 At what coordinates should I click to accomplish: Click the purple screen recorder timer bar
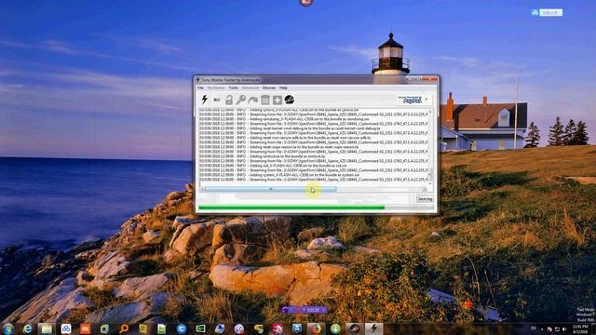305,310
